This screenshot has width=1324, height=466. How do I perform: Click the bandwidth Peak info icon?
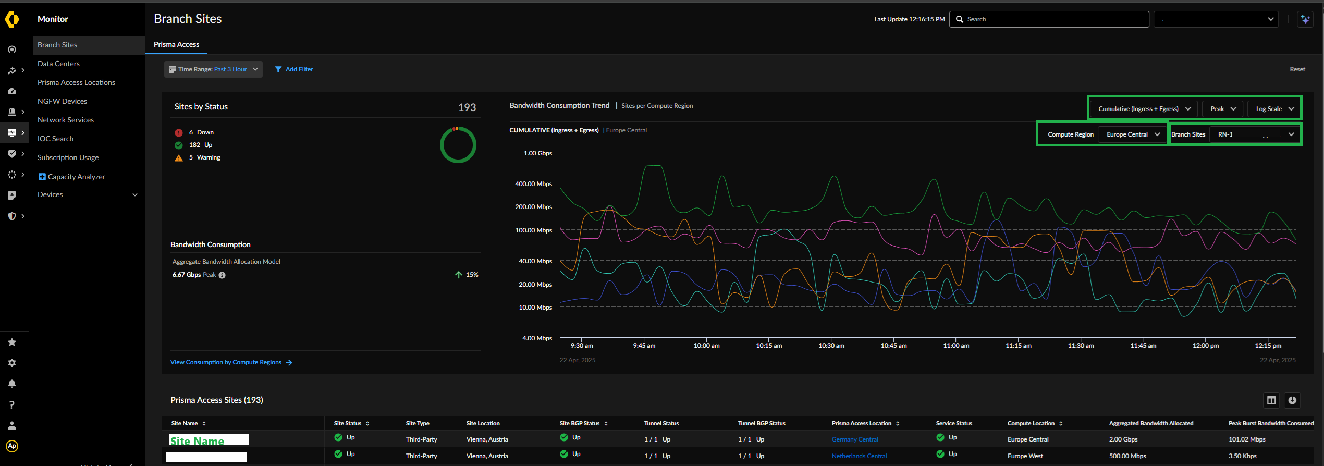[x=222, y=275]
